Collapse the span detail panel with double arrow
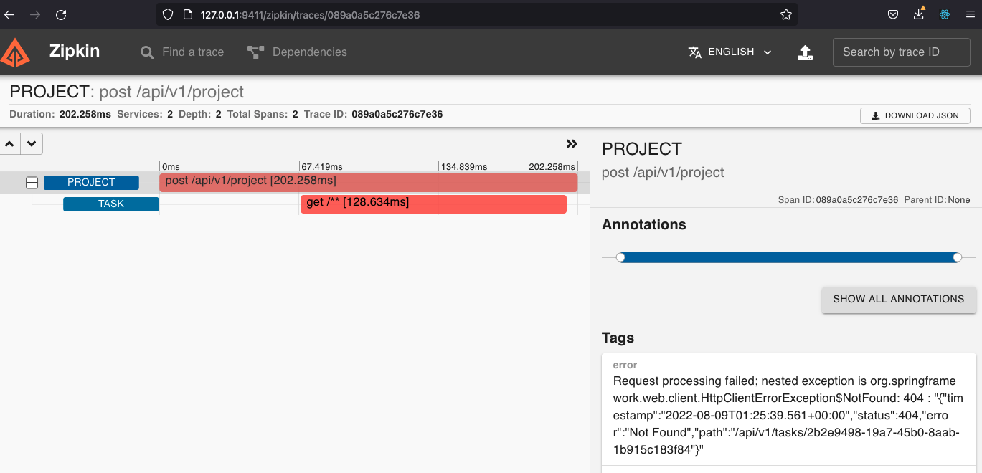982x473 pixels. tap(572, 144)
